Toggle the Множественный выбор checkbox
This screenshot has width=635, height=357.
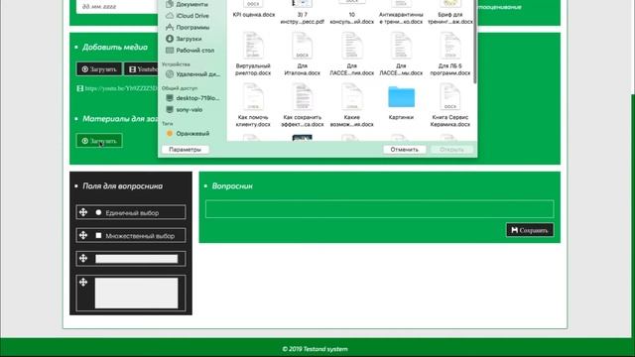[x=98, y=235]
